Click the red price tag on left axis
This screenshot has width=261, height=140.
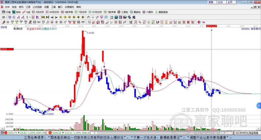[7, 49]
